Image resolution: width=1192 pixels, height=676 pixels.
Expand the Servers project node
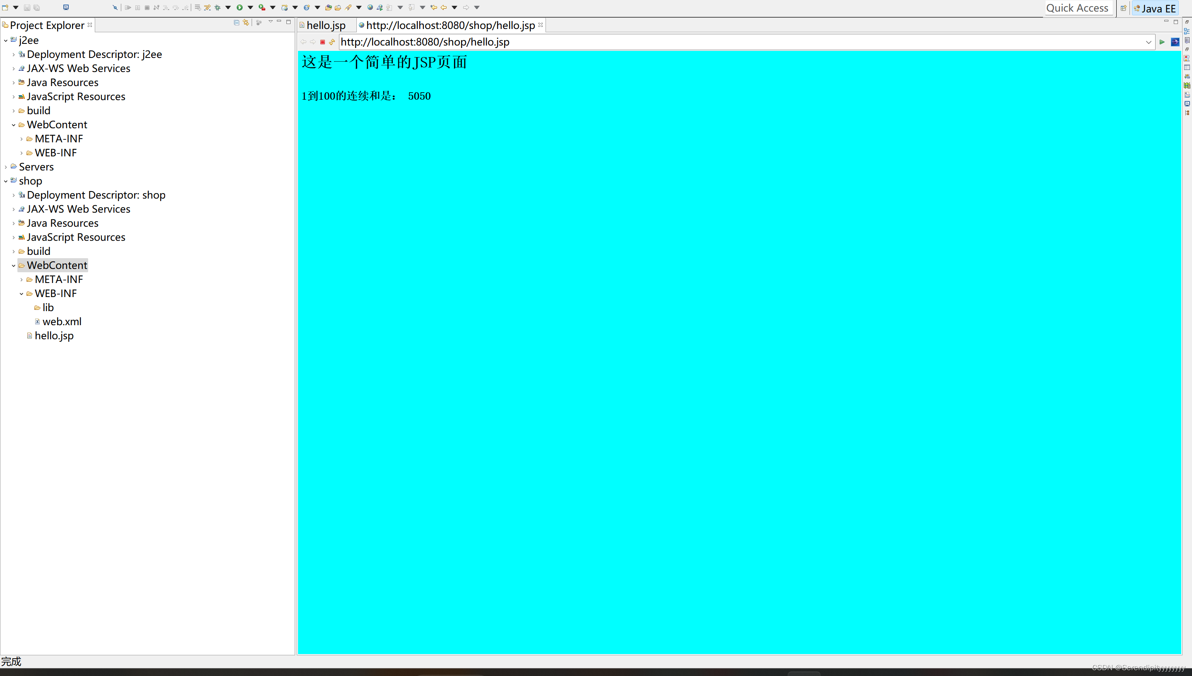(x=5, y=167)
